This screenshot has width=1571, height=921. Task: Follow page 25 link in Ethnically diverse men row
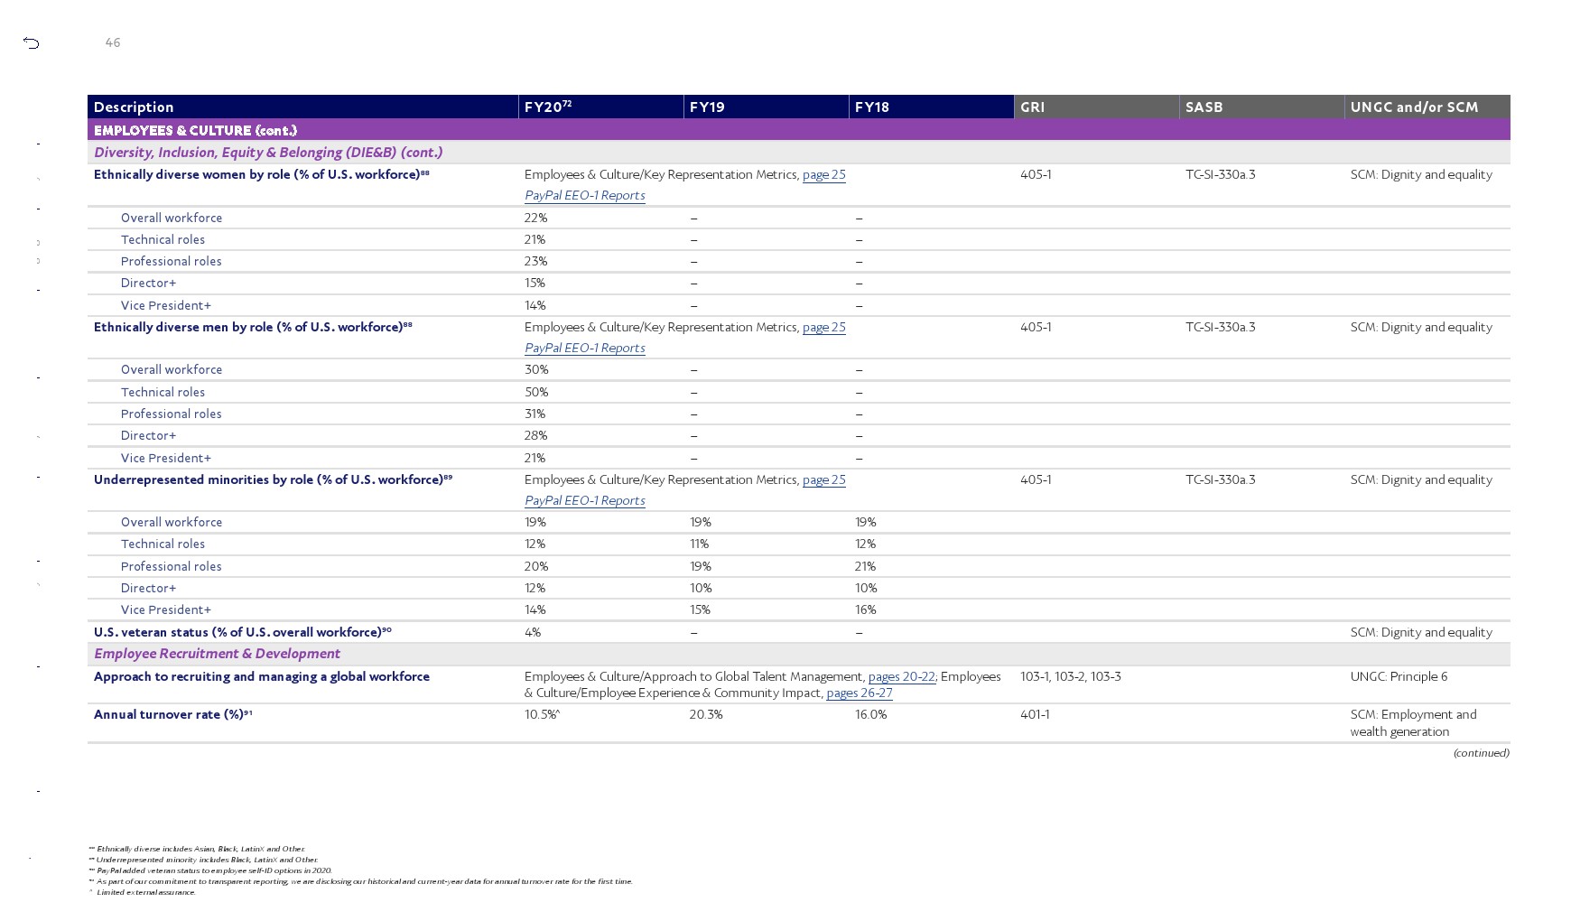click(823, 328)
